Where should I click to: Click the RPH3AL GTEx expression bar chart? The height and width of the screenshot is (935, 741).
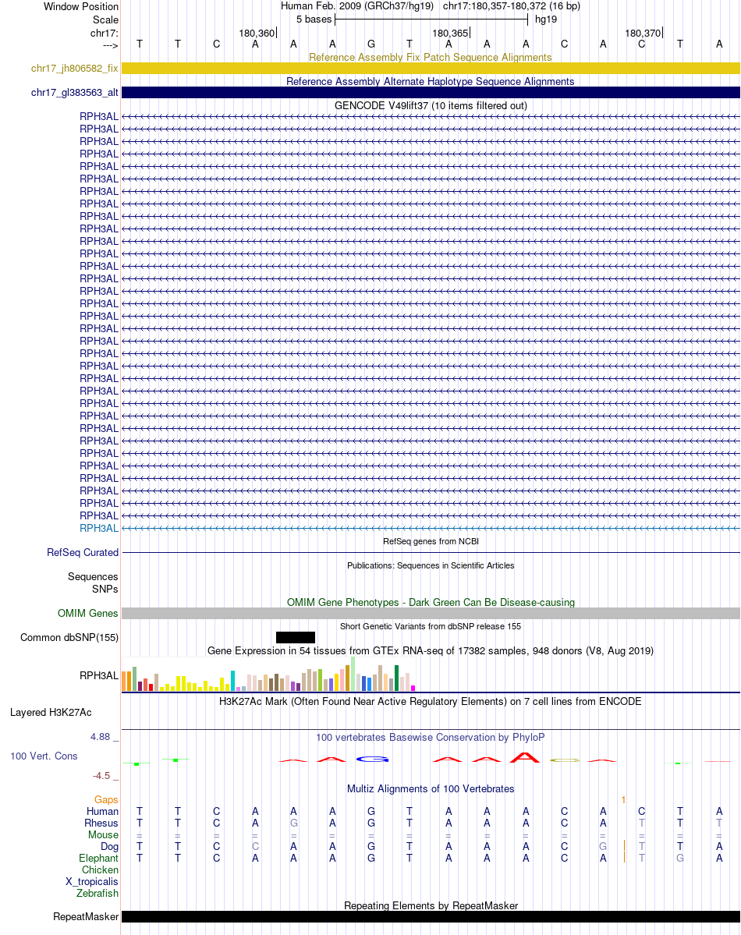click(x=268, y=674)
